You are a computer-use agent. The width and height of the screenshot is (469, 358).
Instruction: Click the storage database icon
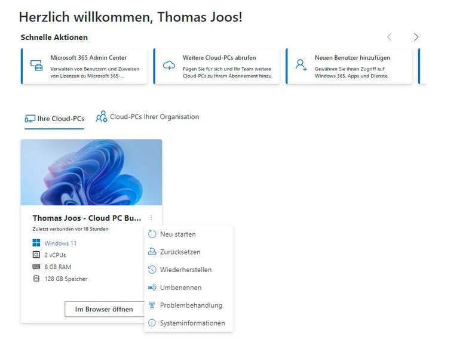click(36, 279)
